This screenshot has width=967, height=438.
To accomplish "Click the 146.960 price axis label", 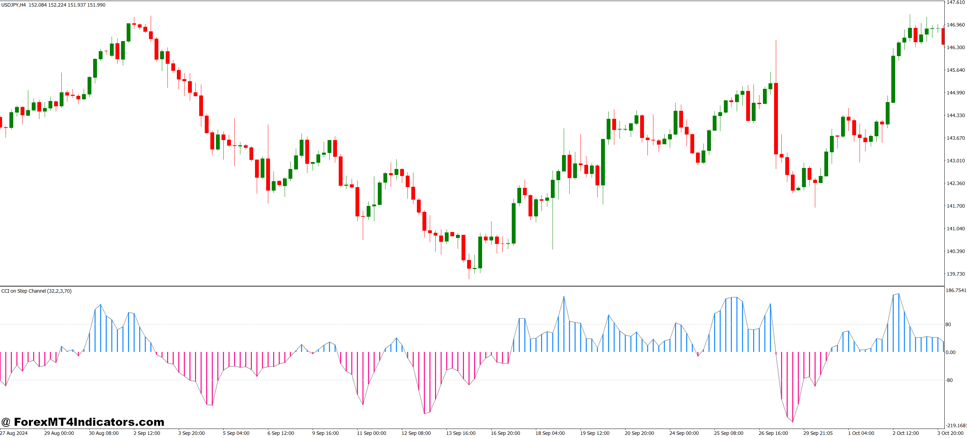I will click(x=955, y=25).
